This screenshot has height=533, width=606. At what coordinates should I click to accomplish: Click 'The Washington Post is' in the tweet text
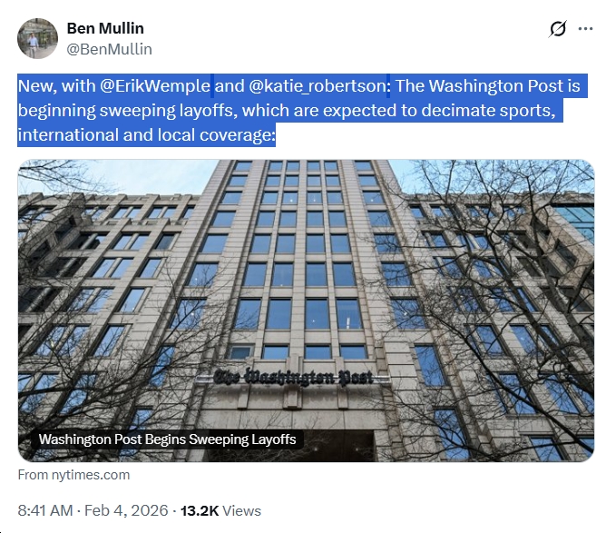pyautogui.click(x=488, y=87)
